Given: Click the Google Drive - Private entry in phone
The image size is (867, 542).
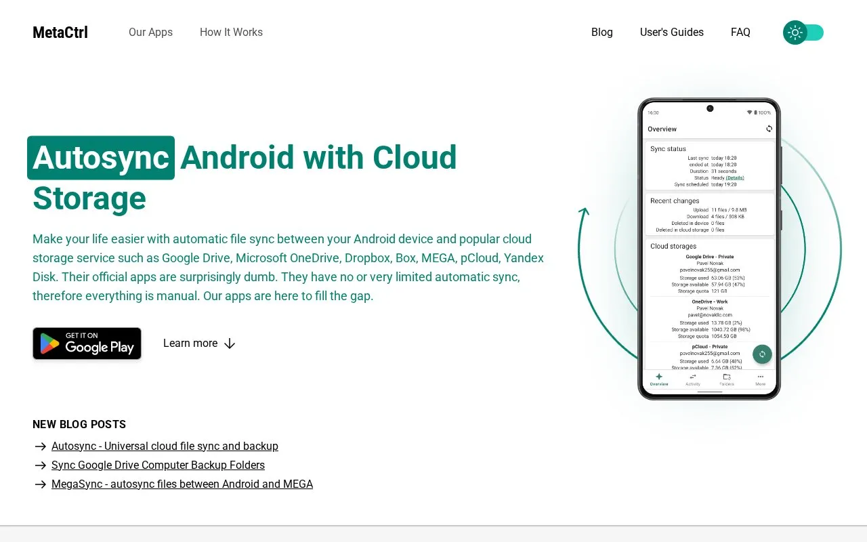Looking at the screenshot, I should tap(709, 257).
